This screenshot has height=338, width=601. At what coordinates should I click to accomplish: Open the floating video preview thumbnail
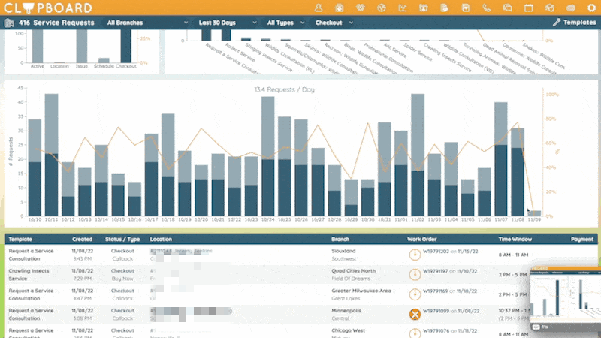tap(566, 299)
